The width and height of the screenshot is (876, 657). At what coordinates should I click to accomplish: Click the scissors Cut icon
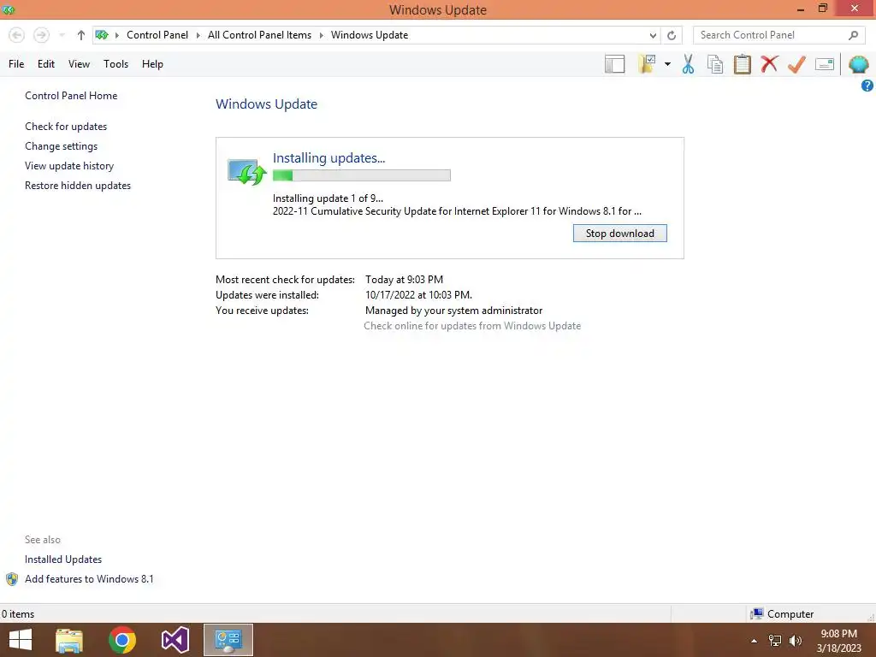[x=689, y=64]
